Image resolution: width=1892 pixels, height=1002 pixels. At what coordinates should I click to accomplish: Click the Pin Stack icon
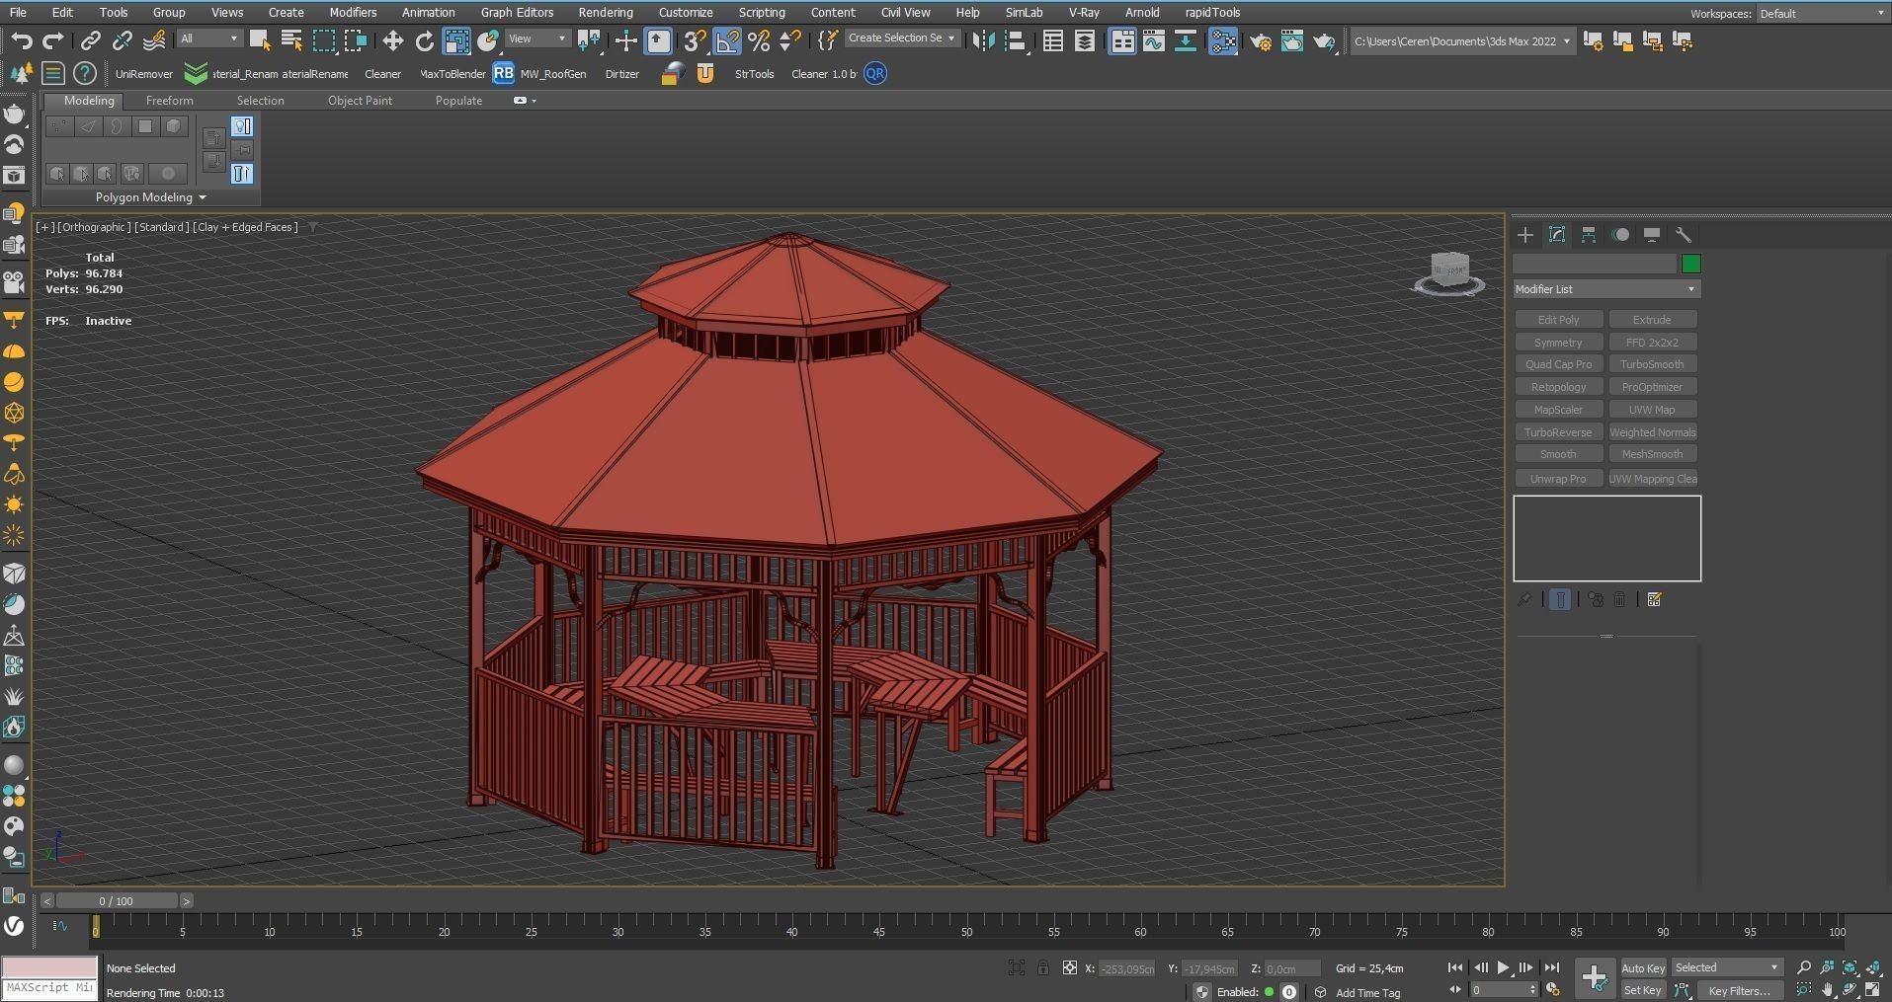pos(1525,599)
